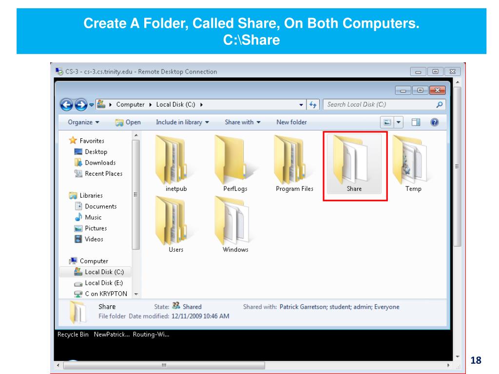
Task: Open the Share with menu
Action: point(243,122)
